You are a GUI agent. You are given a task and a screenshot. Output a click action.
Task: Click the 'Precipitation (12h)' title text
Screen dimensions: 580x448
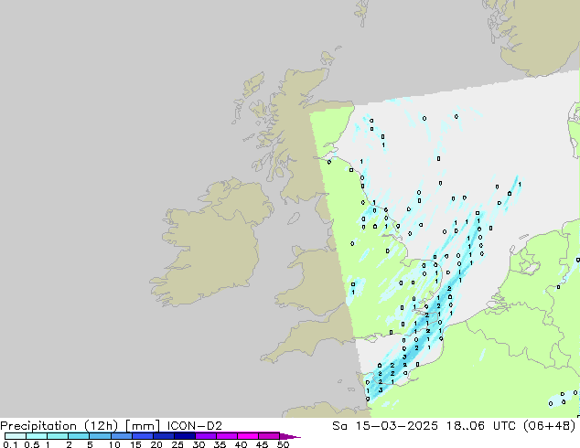59,426
